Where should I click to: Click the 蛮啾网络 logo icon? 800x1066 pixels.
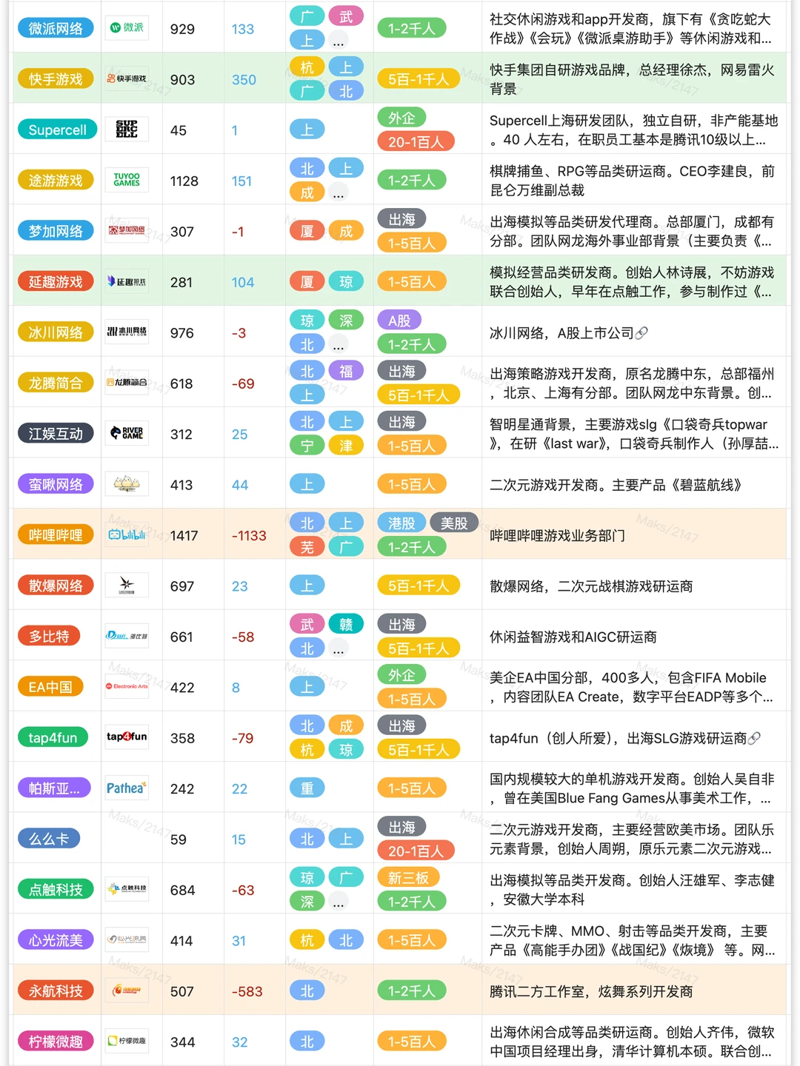point(127,483)
